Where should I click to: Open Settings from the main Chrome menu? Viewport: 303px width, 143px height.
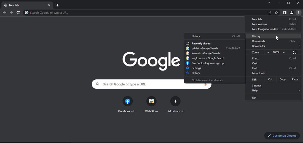[273, 86]
